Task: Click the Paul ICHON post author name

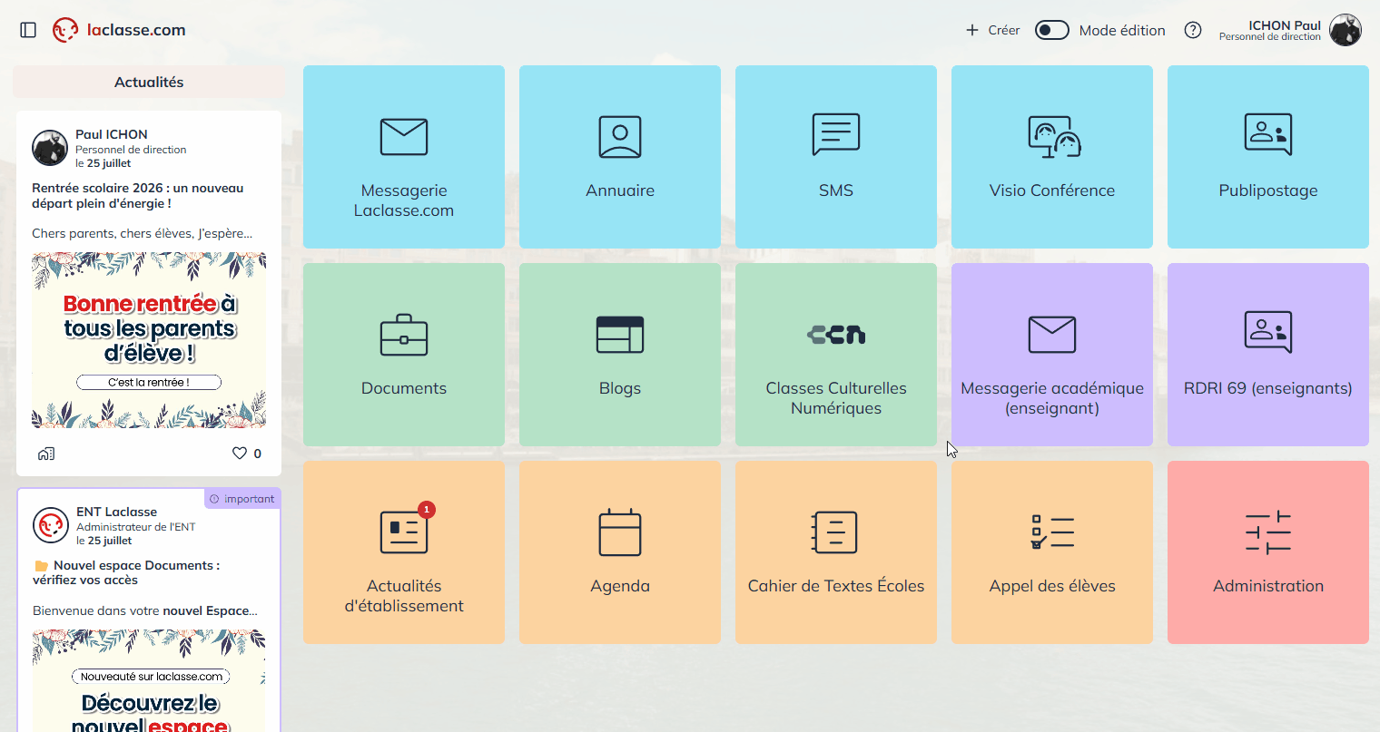Action: pyautogui.click(x=112, y=134)
